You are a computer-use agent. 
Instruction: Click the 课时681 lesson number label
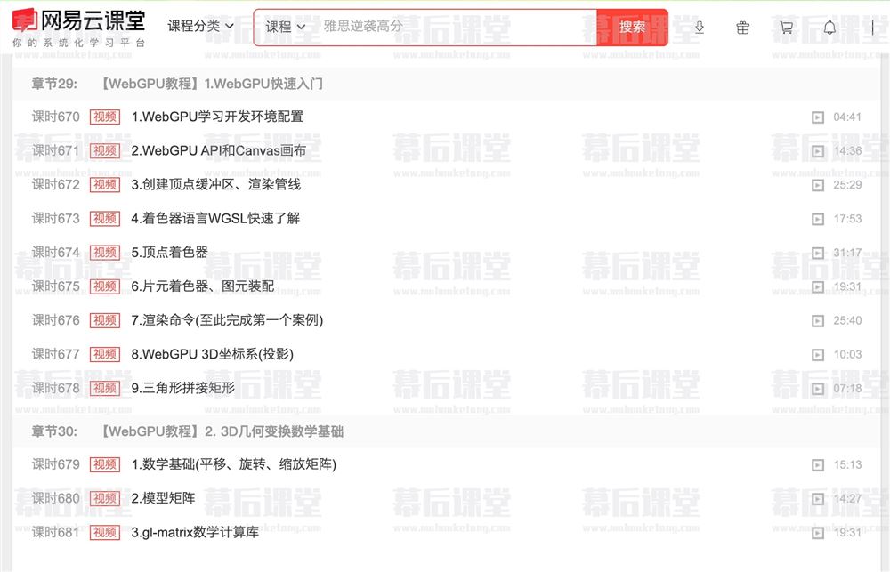coord(55,533)
